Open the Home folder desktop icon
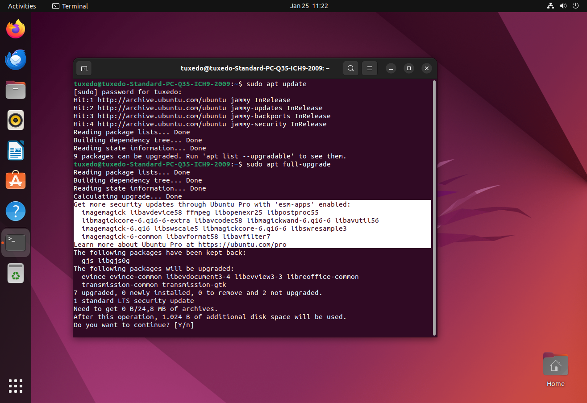The height and width of the screenshot is (403, 587). 556,370
